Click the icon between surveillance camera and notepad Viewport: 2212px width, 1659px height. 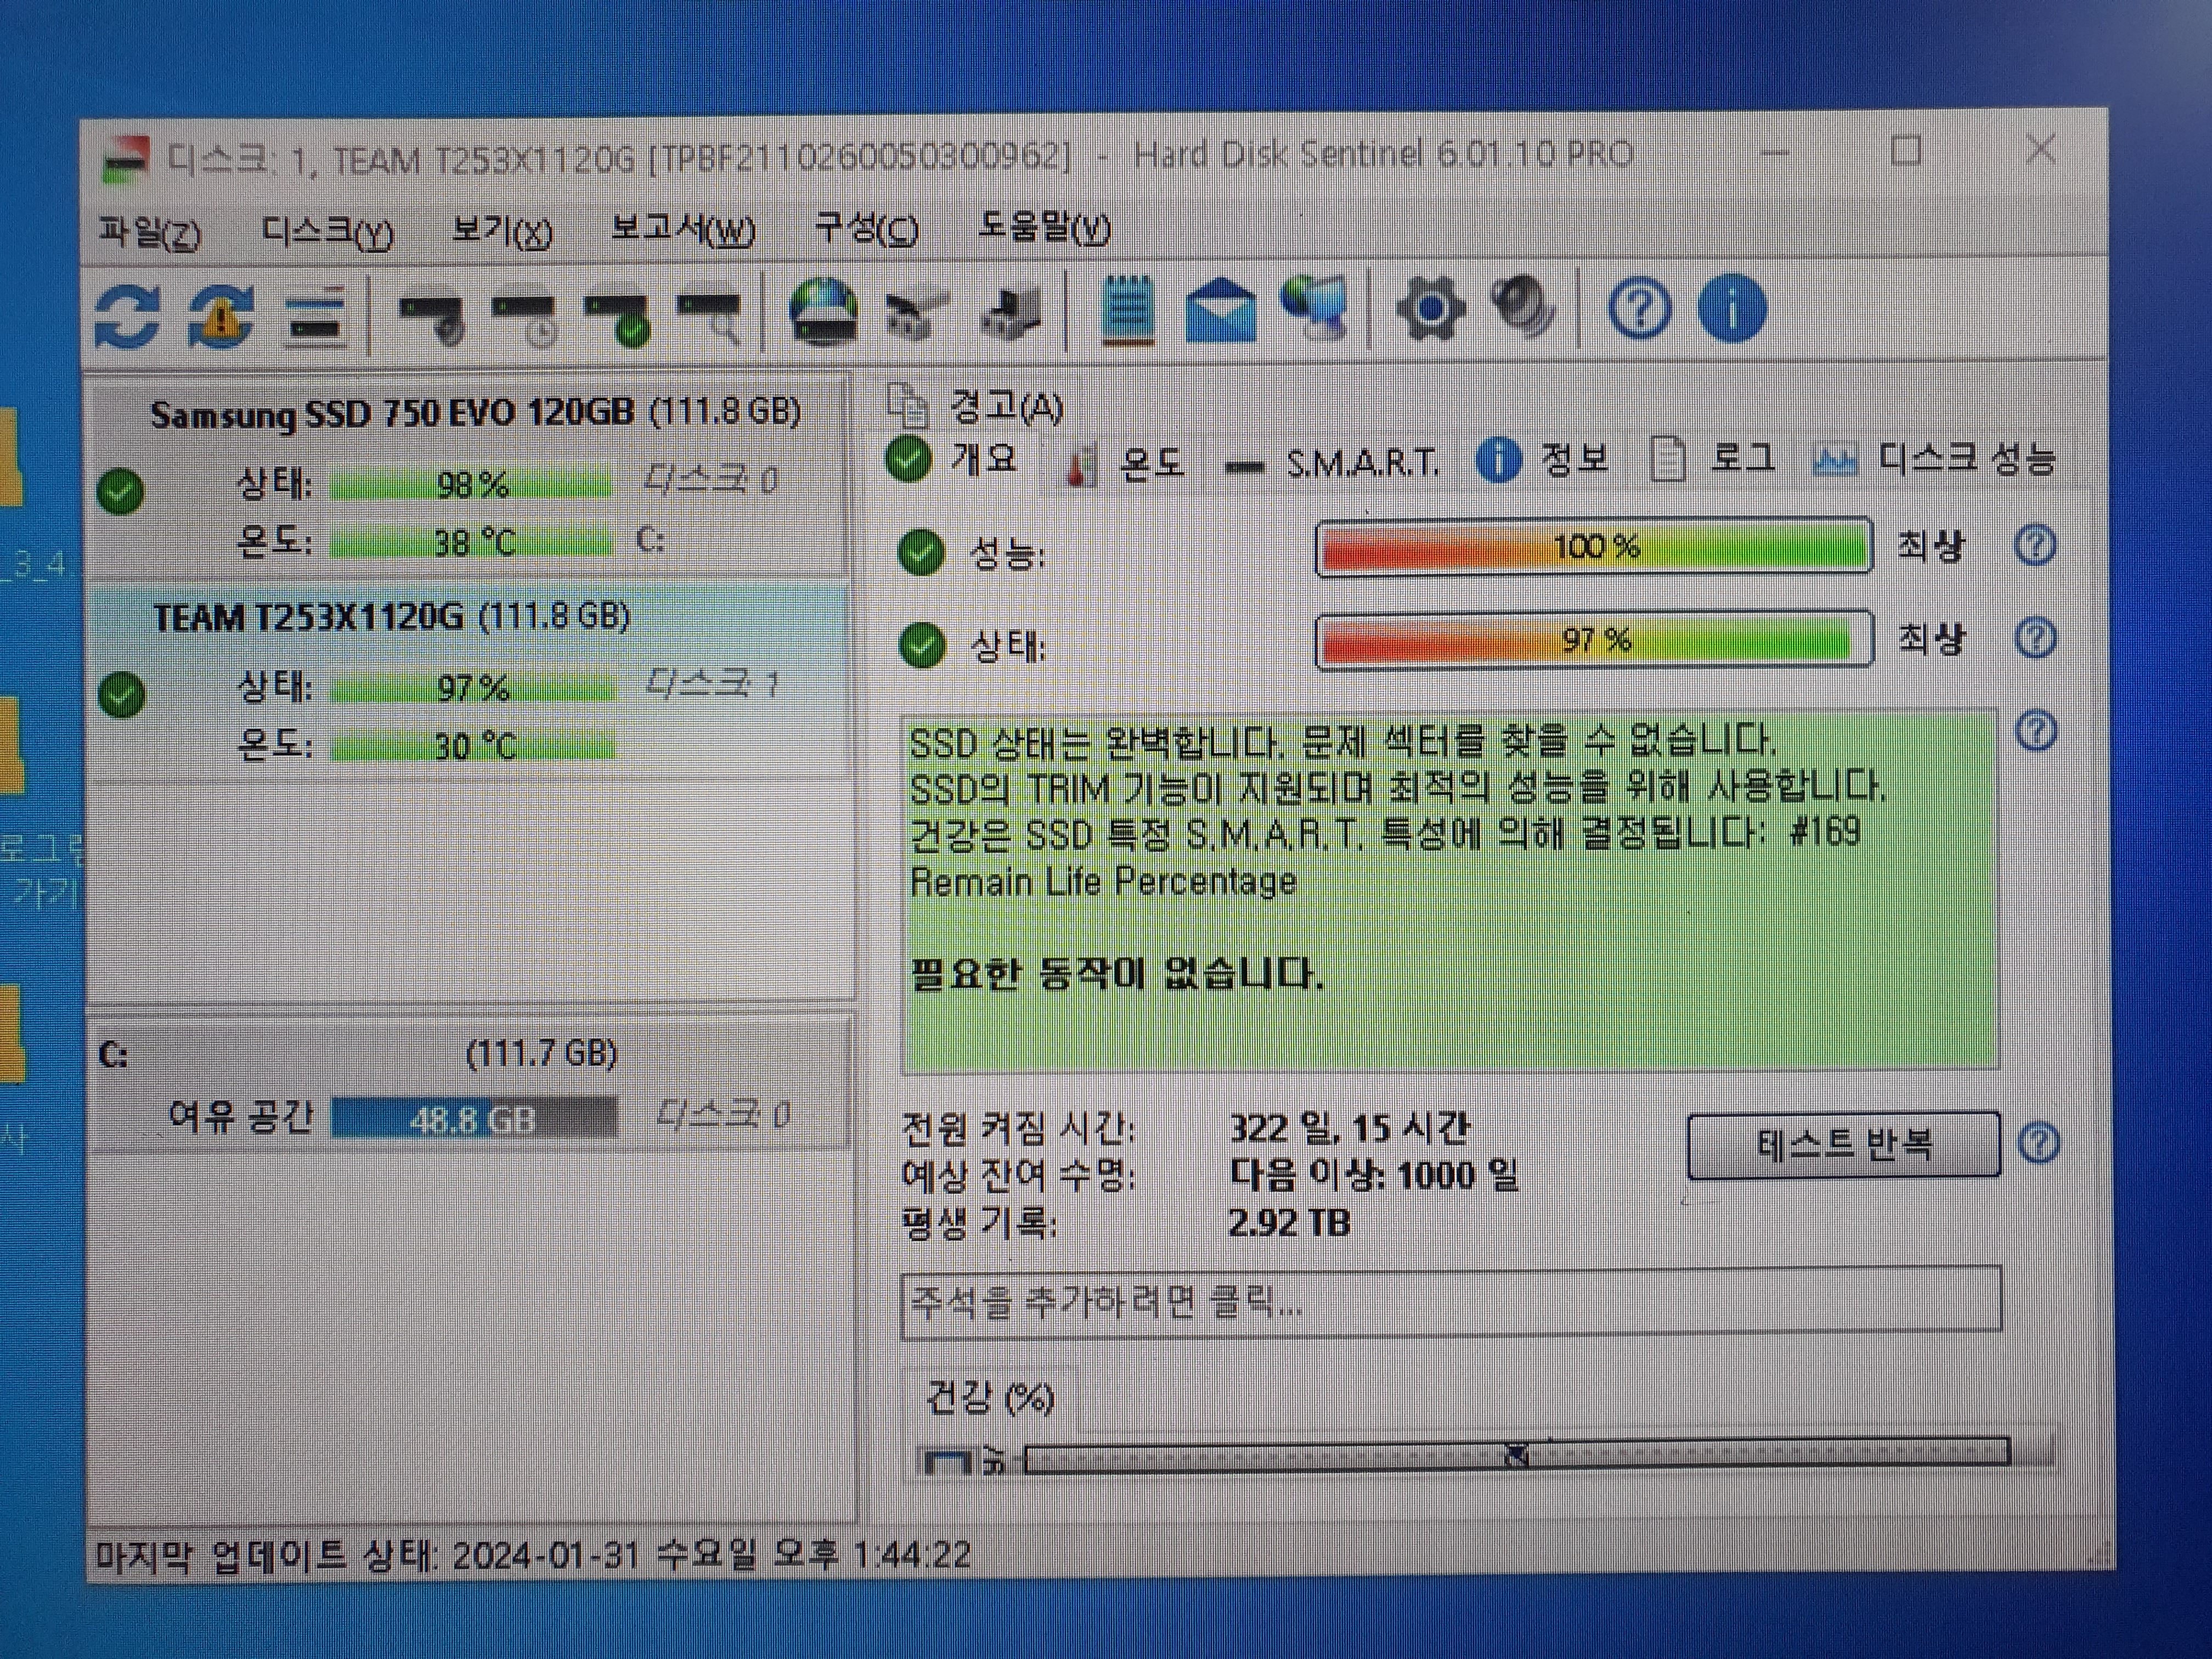point(1011,314)
